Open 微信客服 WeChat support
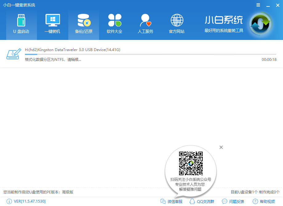This screenshot has width=283, height=206. (x=172, y=201)
